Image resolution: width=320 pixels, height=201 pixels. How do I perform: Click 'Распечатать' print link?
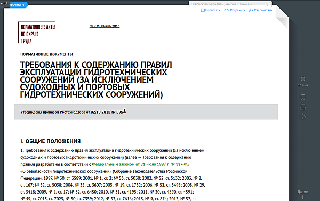pyautogui.click(x=260, y=10)
